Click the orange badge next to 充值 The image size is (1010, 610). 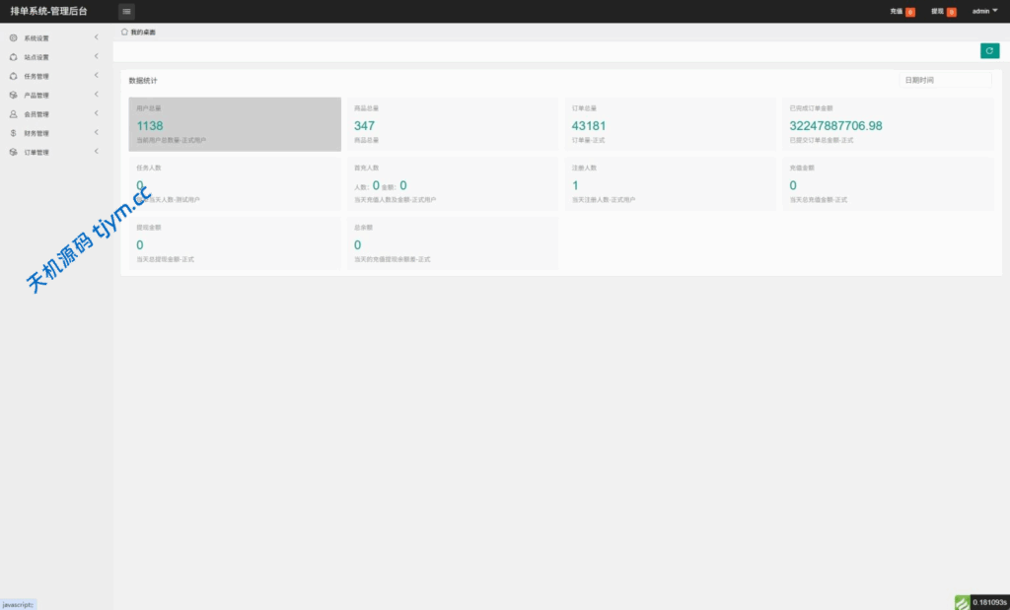(x=910, y=12)
